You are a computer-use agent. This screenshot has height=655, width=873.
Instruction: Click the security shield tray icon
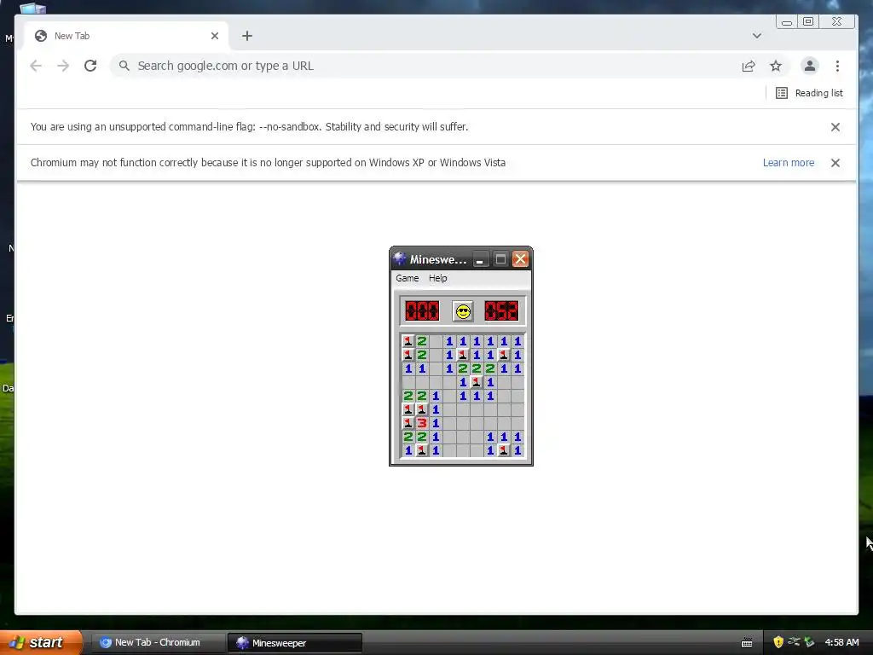tap(778, 642)
